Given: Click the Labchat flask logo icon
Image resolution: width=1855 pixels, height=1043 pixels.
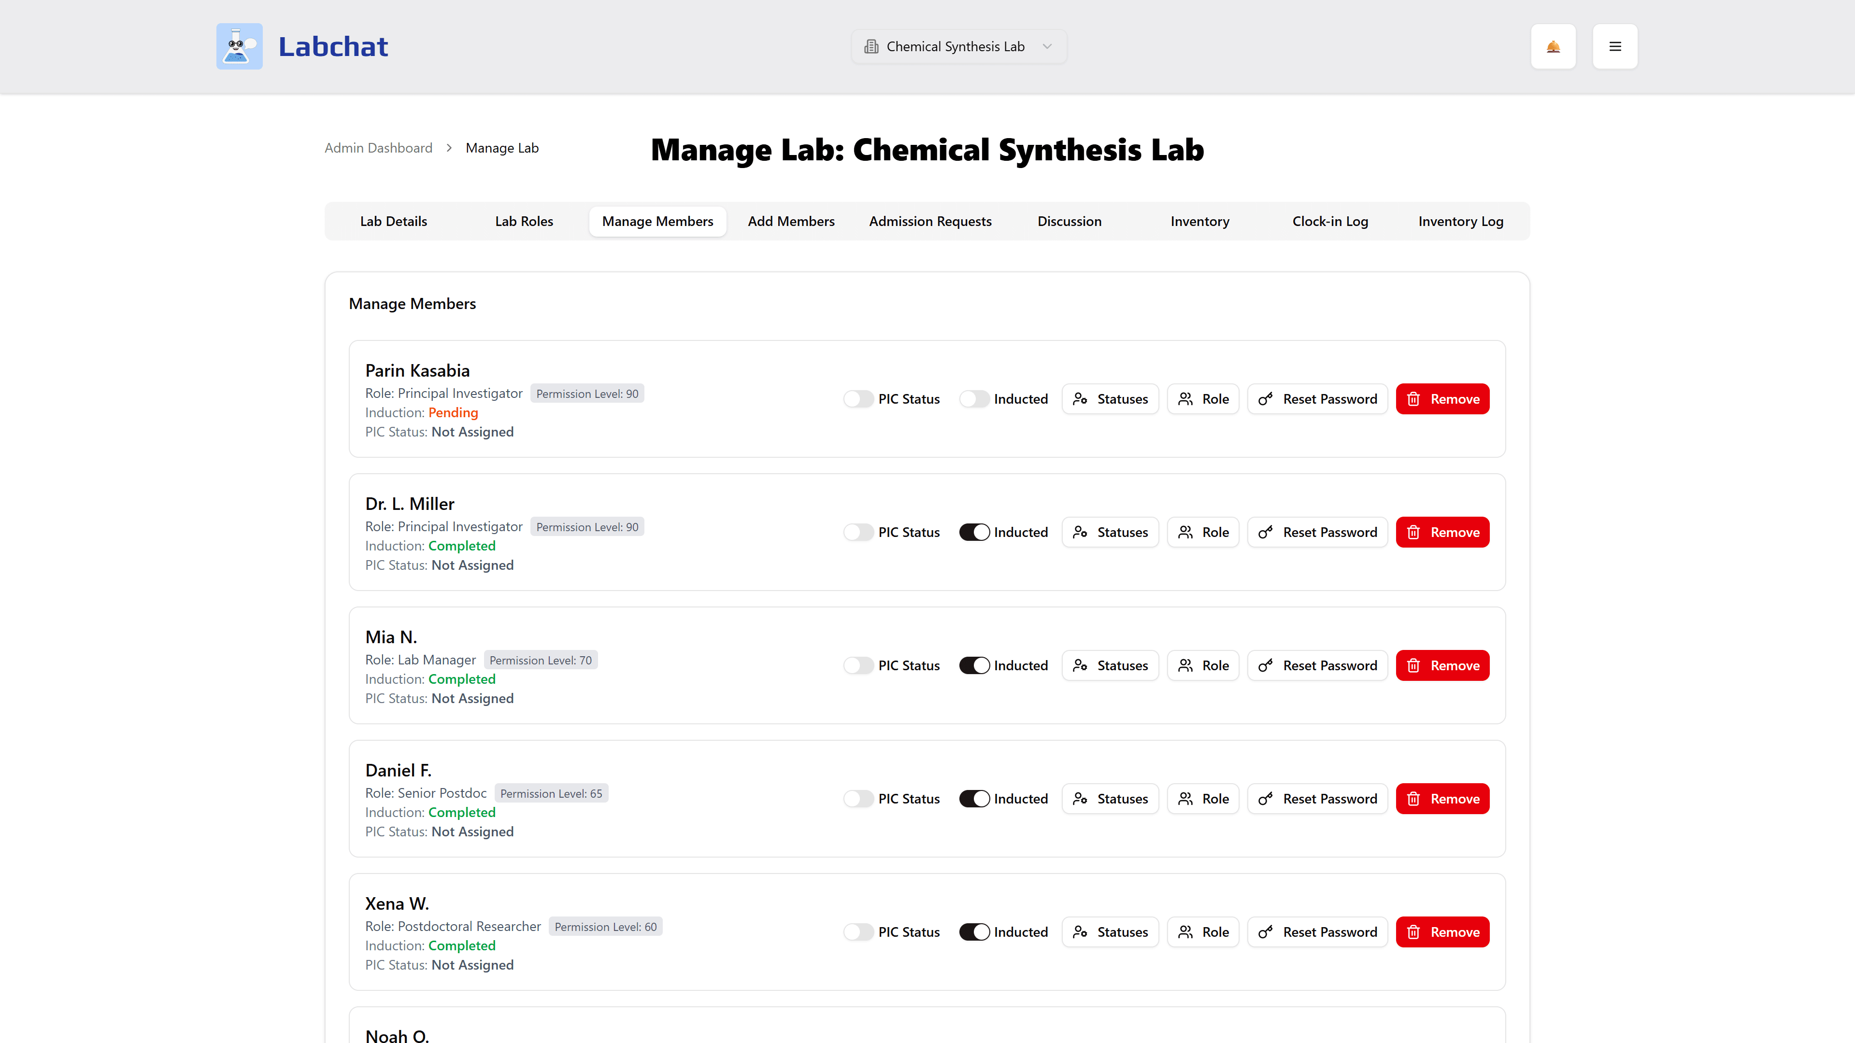Looking at the screenshot, I should click(x=239, y=46).
